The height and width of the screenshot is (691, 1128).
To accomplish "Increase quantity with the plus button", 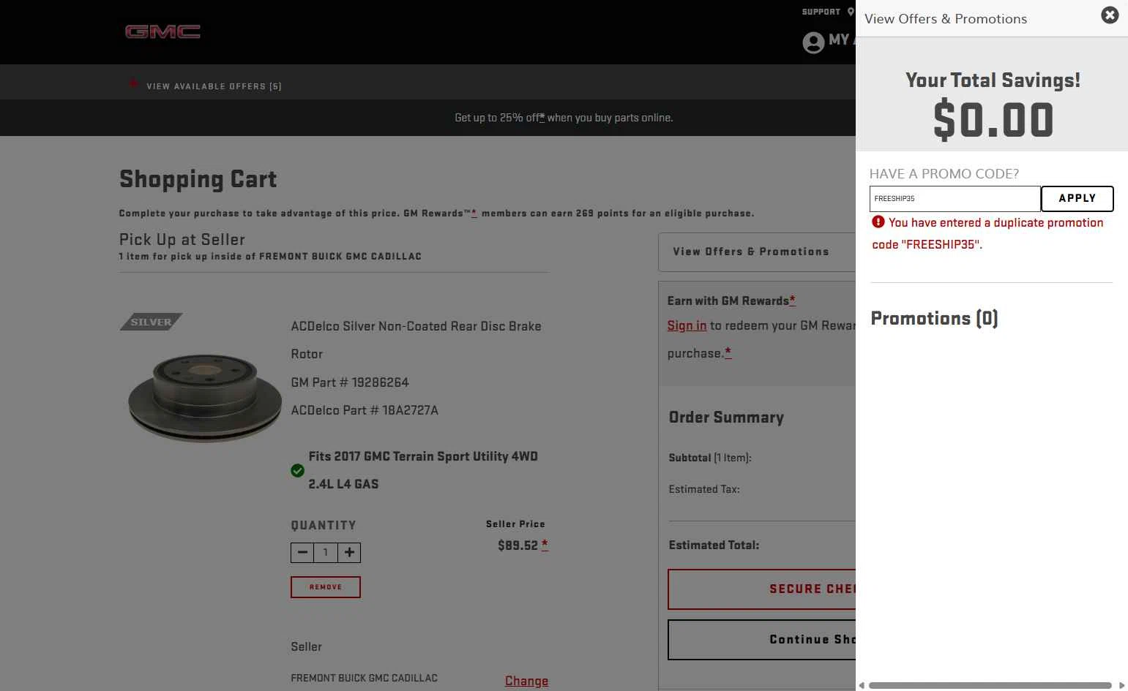I will pyautogui.click(x=349, y=552).
